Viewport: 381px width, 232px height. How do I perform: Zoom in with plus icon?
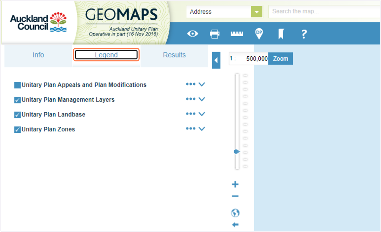tap(235, 185)
